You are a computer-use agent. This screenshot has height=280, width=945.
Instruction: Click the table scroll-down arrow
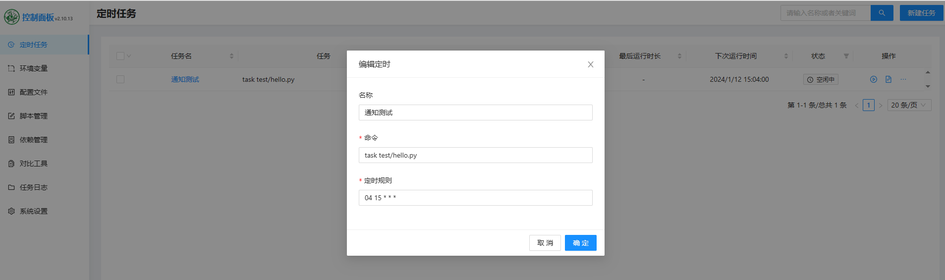tap(928, 86)
